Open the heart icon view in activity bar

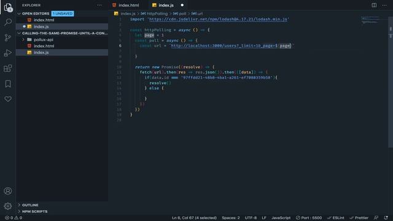tap(8, 99)
